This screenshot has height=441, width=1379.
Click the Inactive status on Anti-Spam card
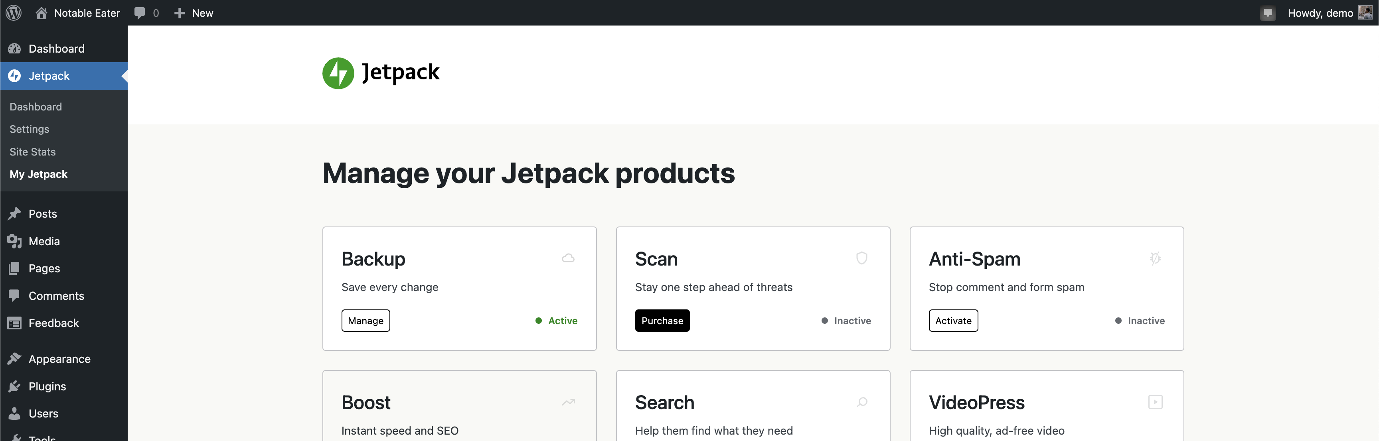click(1140, 321)
